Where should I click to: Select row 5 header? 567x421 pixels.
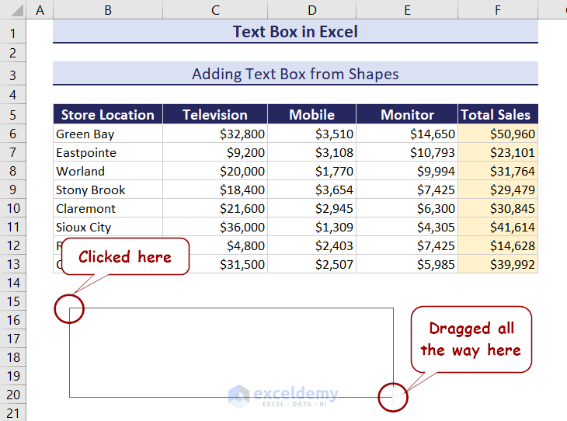point(13,115)
